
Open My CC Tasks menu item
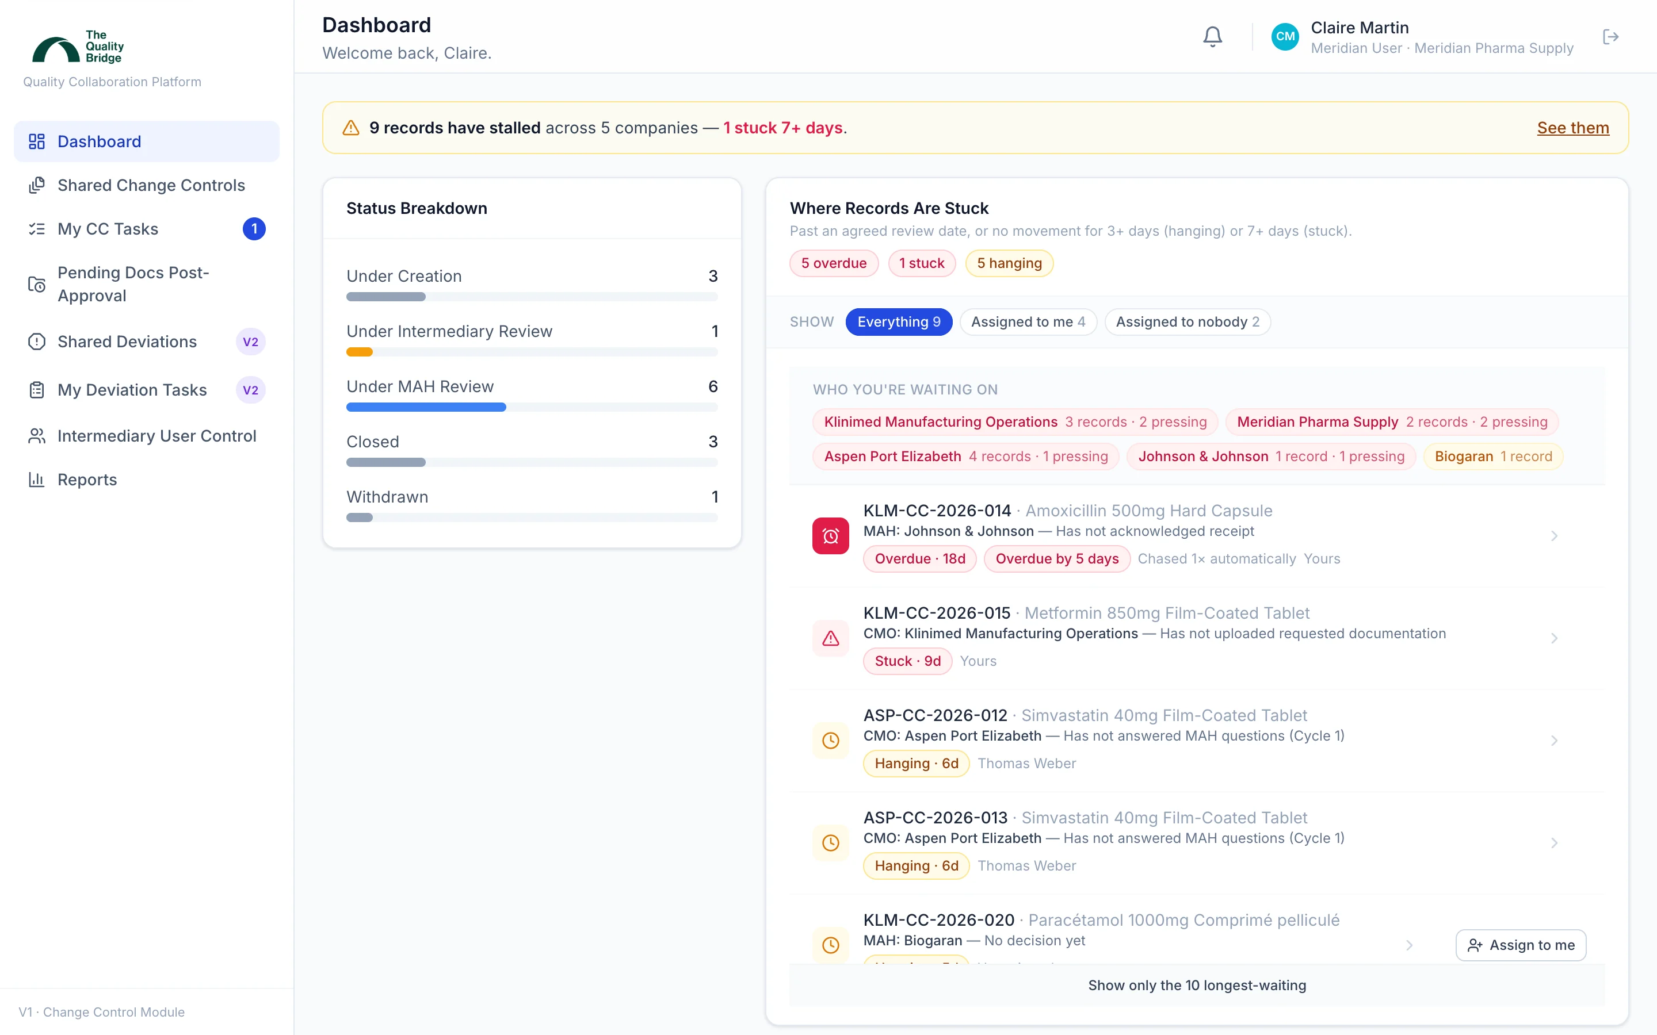(147, 229)
